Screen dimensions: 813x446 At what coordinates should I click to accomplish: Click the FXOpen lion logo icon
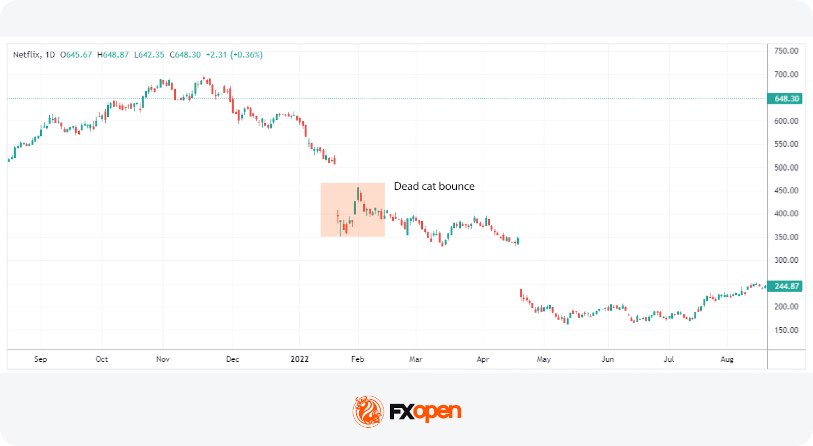368,411
